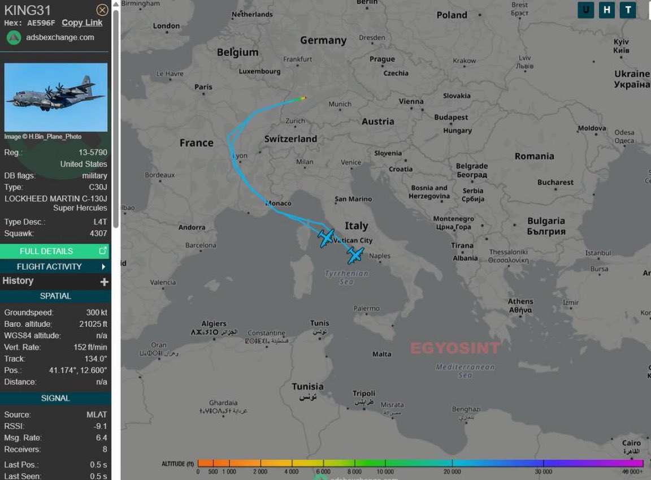Open the C-130J aircraft photo thumbnail
The width and height of the screenshot is (651, 480).
[x=55, y=97]
